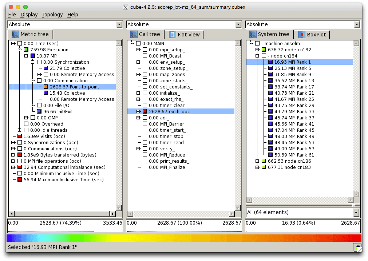This screenshot has width=368, height=261.
Task: Click the red square beside exch_qbc_
Action: [145, 112]
